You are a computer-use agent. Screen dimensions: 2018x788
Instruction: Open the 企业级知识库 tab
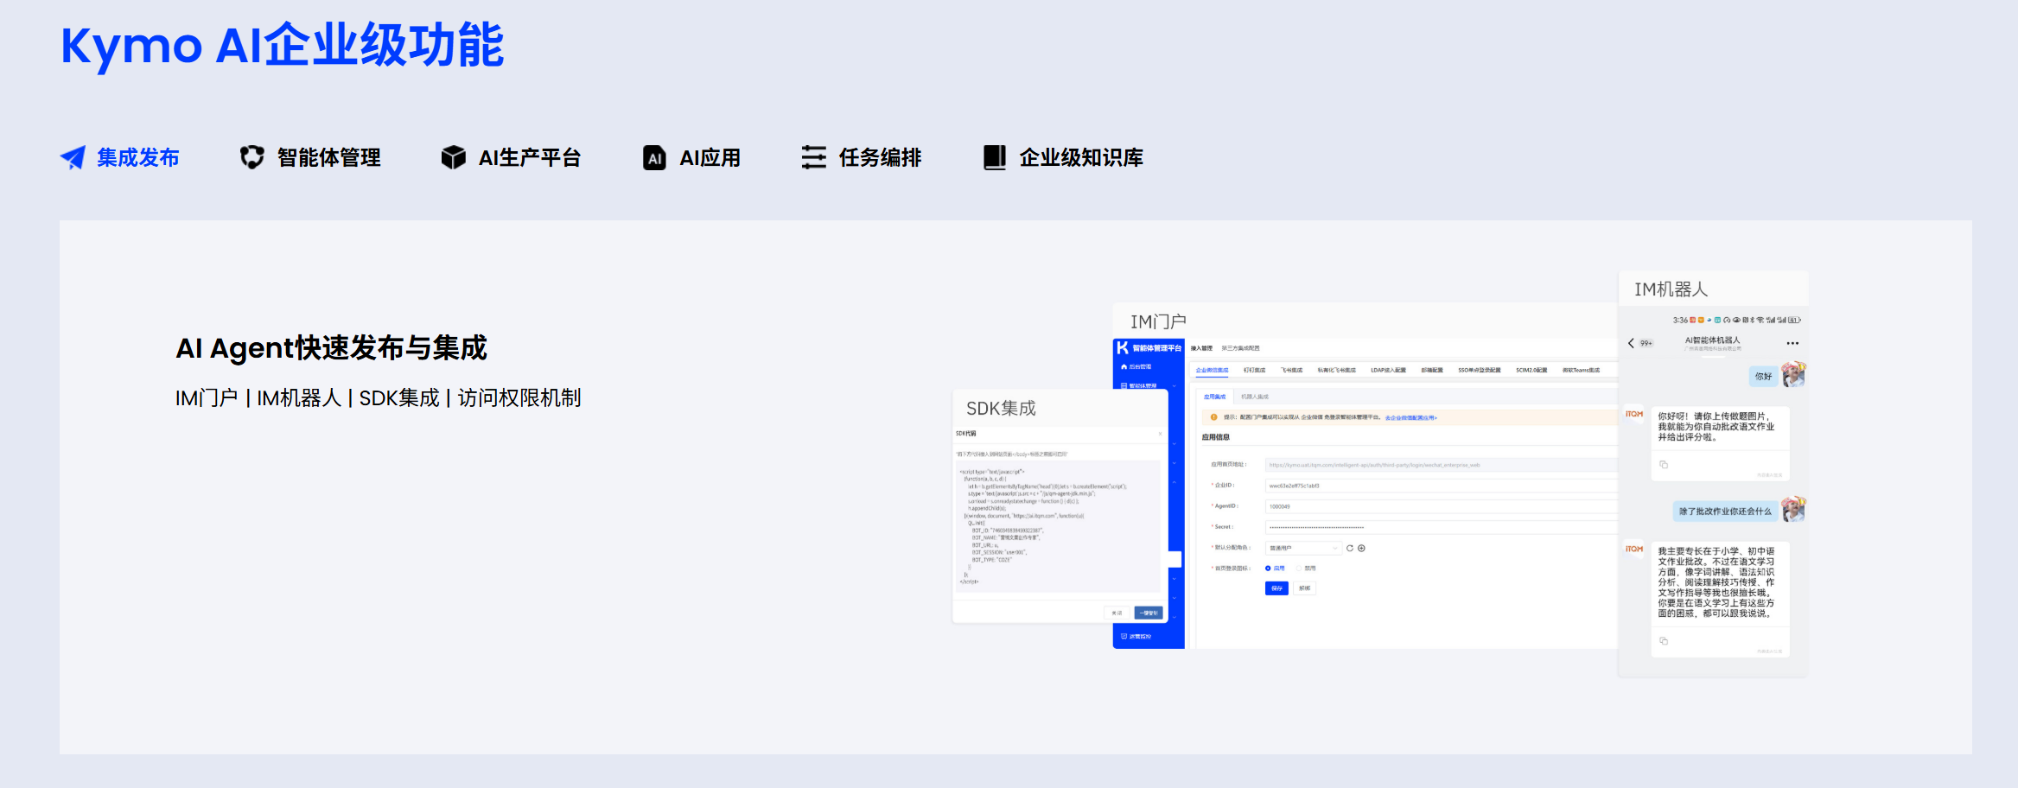pyautogui.click(x=1063, y=157)
